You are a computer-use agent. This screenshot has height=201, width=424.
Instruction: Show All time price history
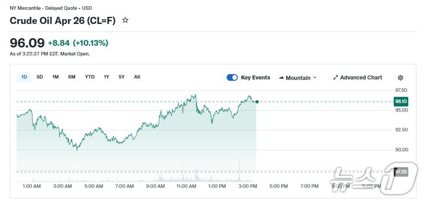[x=137, y=77]
